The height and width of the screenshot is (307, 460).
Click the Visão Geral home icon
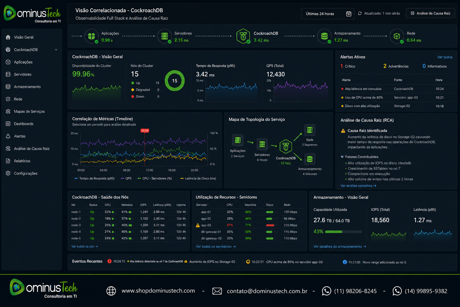pyautogui.click(x=8, y=37)
